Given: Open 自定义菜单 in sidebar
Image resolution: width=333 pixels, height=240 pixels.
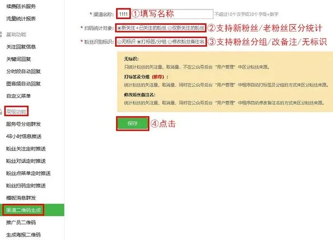Looking at the screenshot, I should pyautogui.click(x=19, y=96).
